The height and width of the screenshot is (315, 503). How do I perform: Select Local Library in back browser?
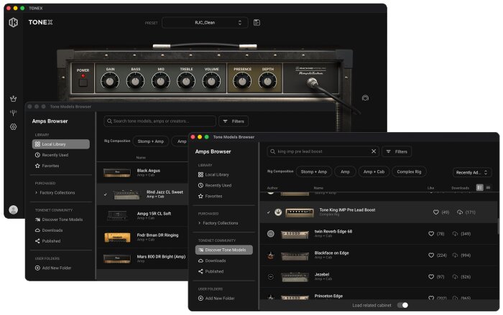[x=61, y=144]
